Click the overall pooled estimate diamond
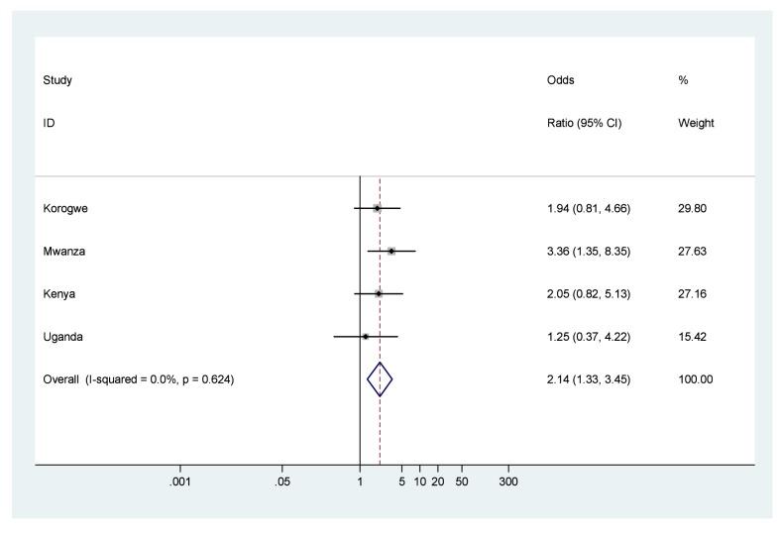780x534 pixels. click(380, 379)
